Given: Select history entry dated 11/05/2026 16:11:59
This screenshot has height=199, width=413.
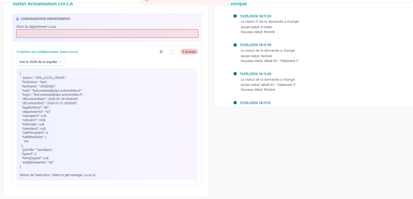Looking at the screenshot, I should click(255, 16).
